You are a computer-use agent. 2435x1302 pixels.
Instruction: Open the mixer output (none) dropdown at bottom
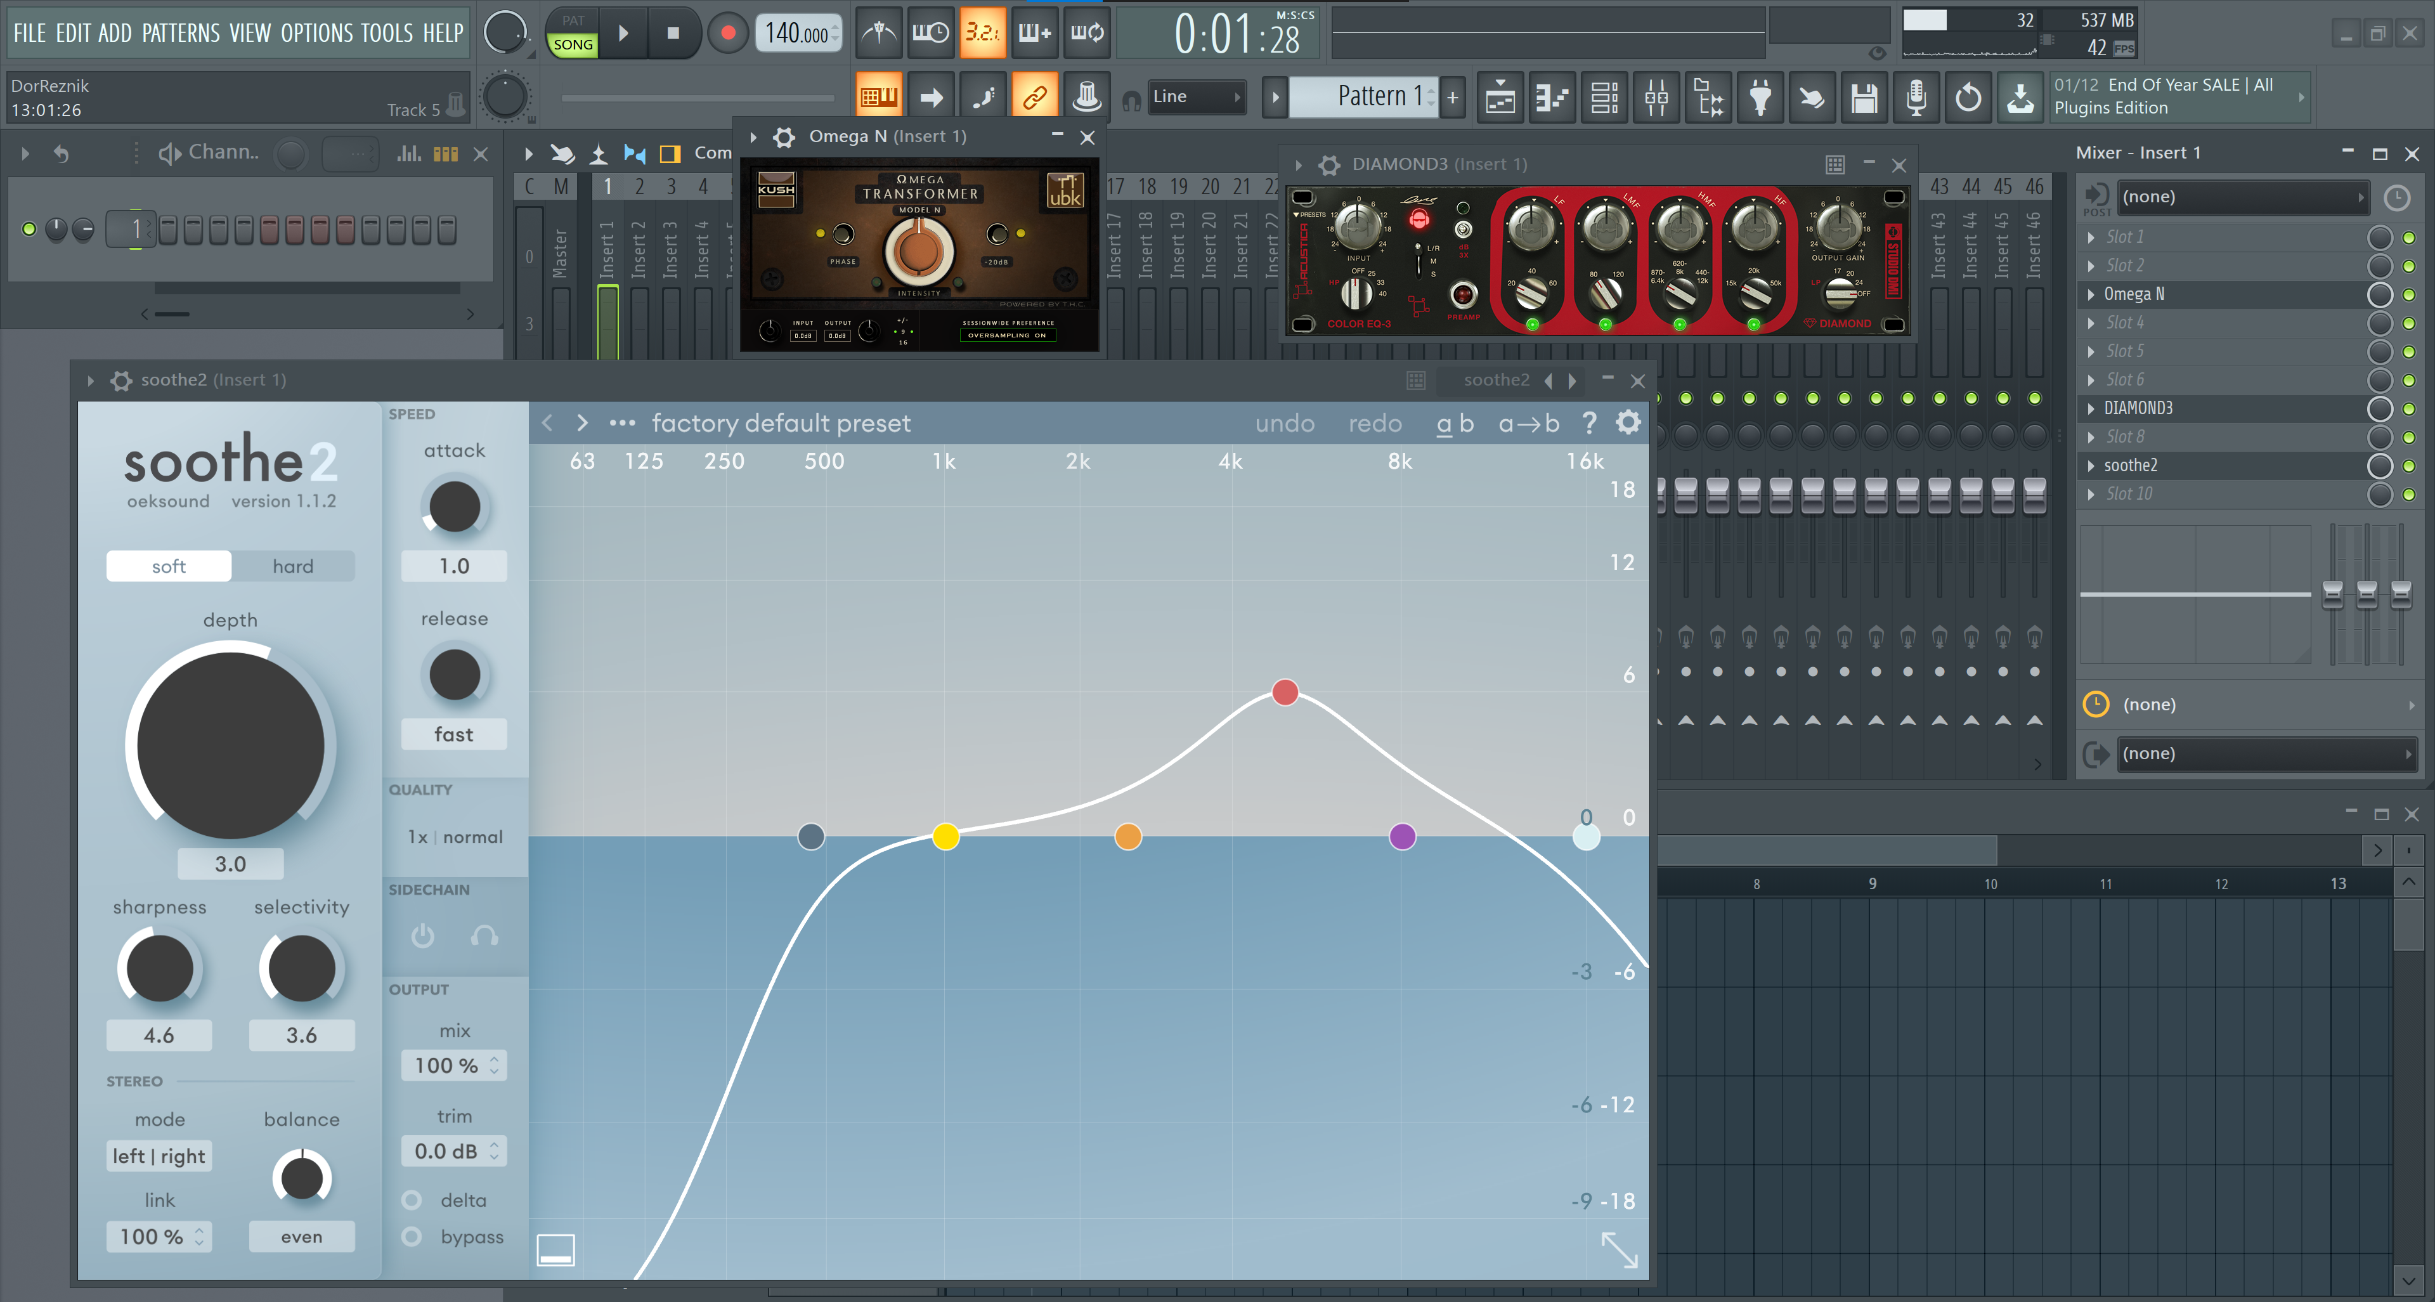(x=2267, y=753)
